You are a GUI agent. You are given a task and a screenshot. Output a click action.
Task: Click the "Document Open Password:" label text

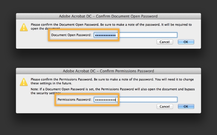pos(71,35)
